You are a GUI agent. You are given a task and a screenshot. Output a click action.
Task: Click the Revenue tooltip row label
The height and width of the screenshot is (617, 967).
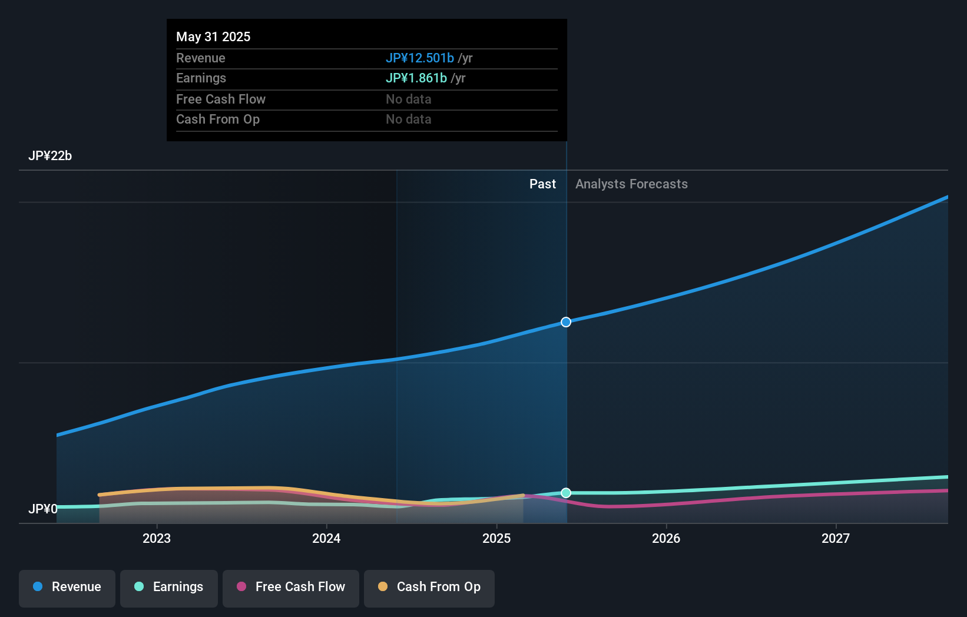[201, 58]
